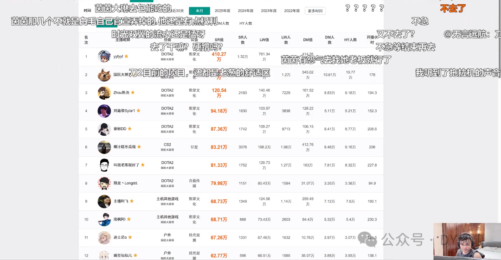Click the SR value 87.36万
Viewport: 501px width, 260px height.
click(219, 129)
